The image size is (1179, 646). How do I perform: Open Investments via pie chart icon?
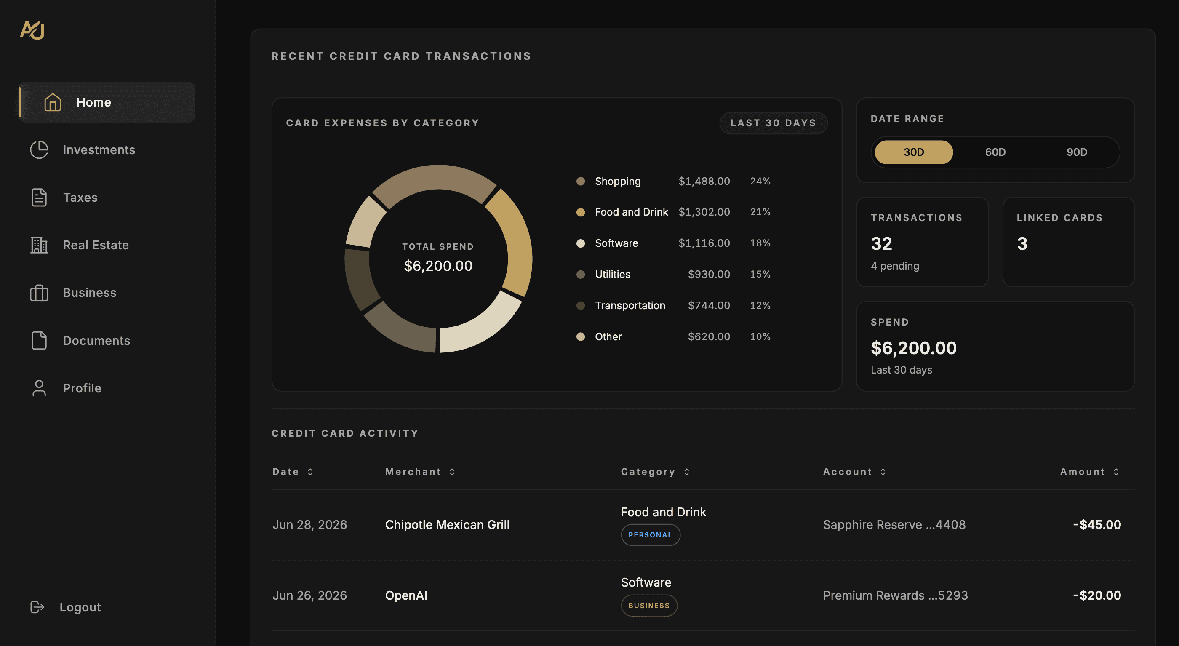pyautogui.click(x=39, y=150)
